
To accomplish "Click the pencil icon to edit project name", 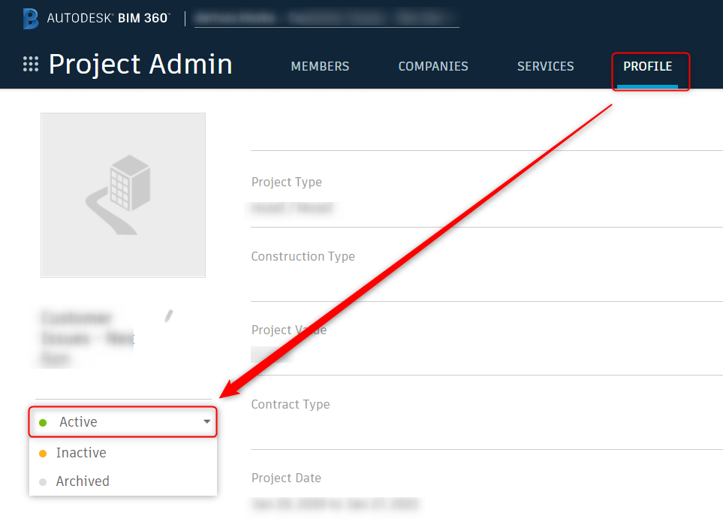I will coord(168,316).
